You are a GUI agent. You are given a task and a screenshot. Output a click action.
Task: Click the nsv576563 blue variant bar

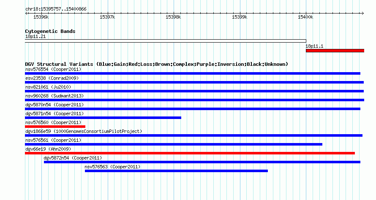click(x=176, y=171)
